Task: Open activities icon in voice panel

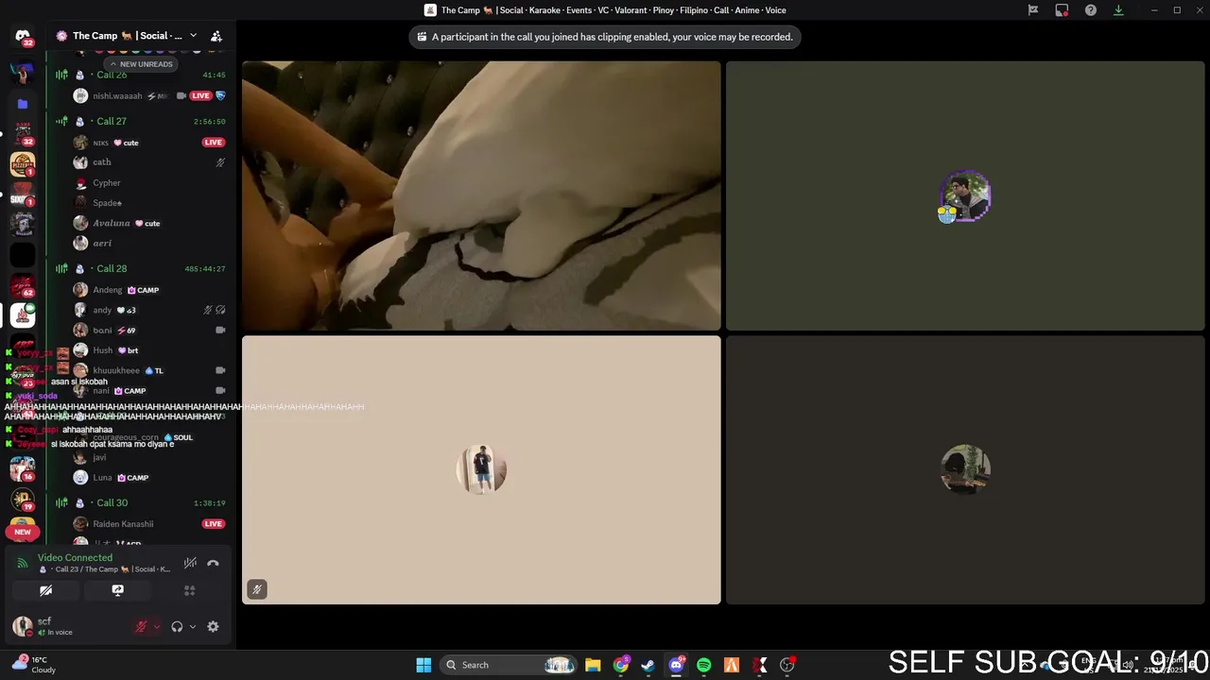Action: tap(189, 590)
